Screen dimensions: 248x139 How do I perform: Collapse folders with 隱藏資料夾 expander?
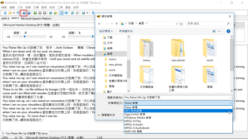107,115
